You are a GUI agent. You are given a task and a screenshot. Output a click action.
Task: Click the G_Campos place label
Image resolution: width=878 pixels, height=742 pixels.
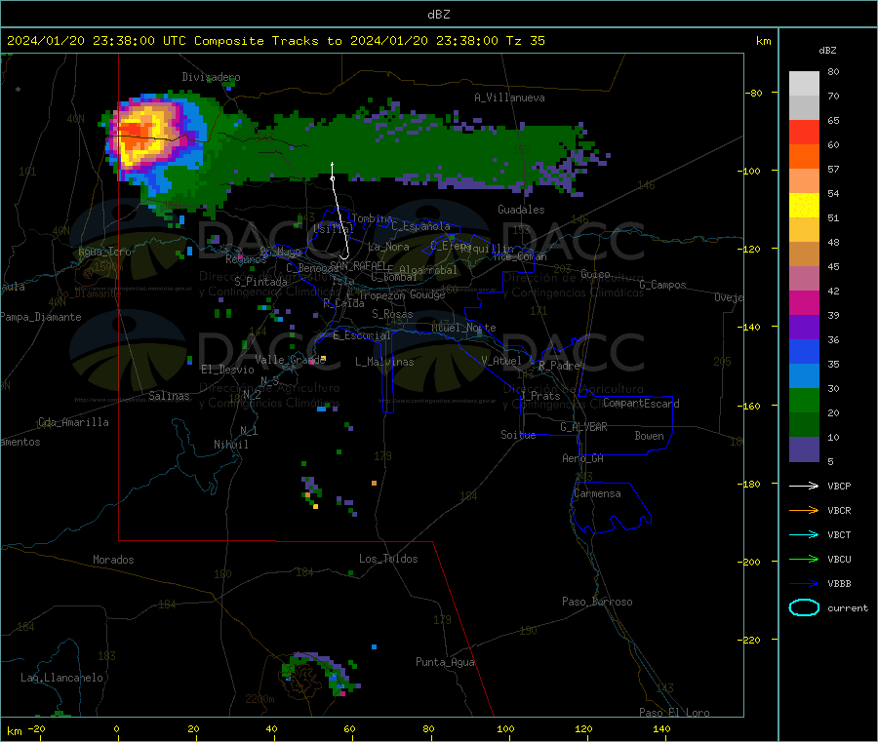[x=662, y=285]
